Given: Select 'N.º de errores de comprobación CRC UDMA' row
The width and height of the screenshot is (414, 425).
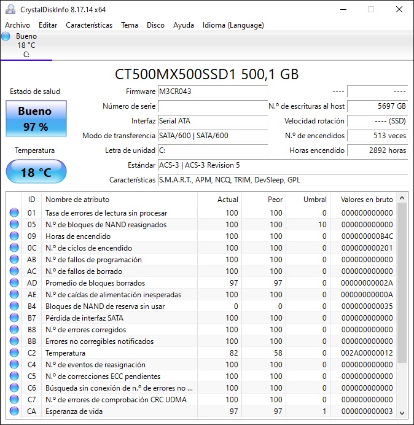Looking at the screenshot, I should coord(202,400).
